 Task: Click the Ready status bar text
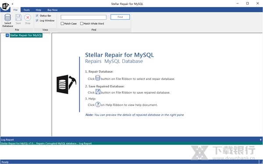click(x=5, y=162)
